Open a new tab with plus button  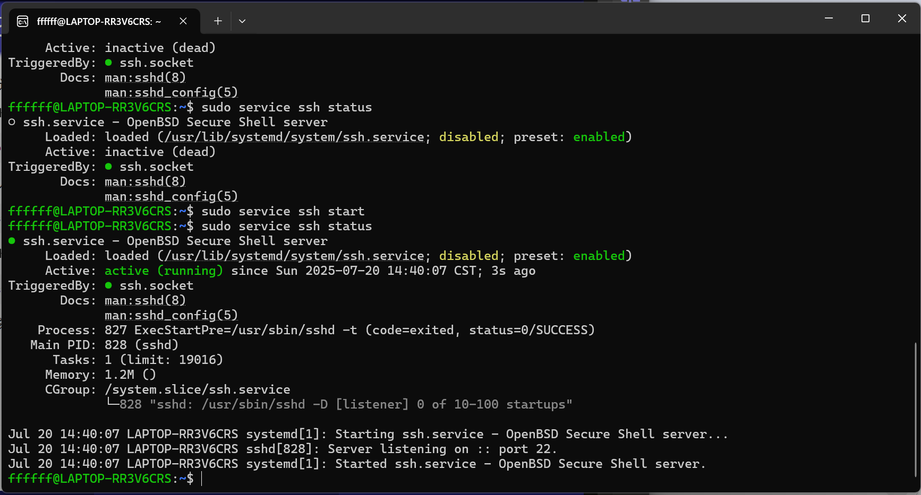tap(218, 21)
